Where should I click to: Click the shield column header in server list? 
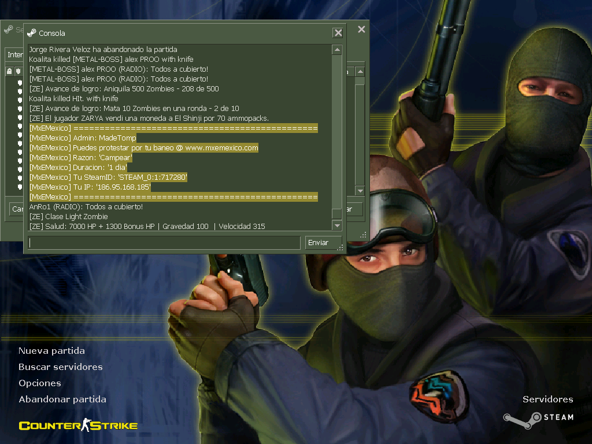click(18, 71)
